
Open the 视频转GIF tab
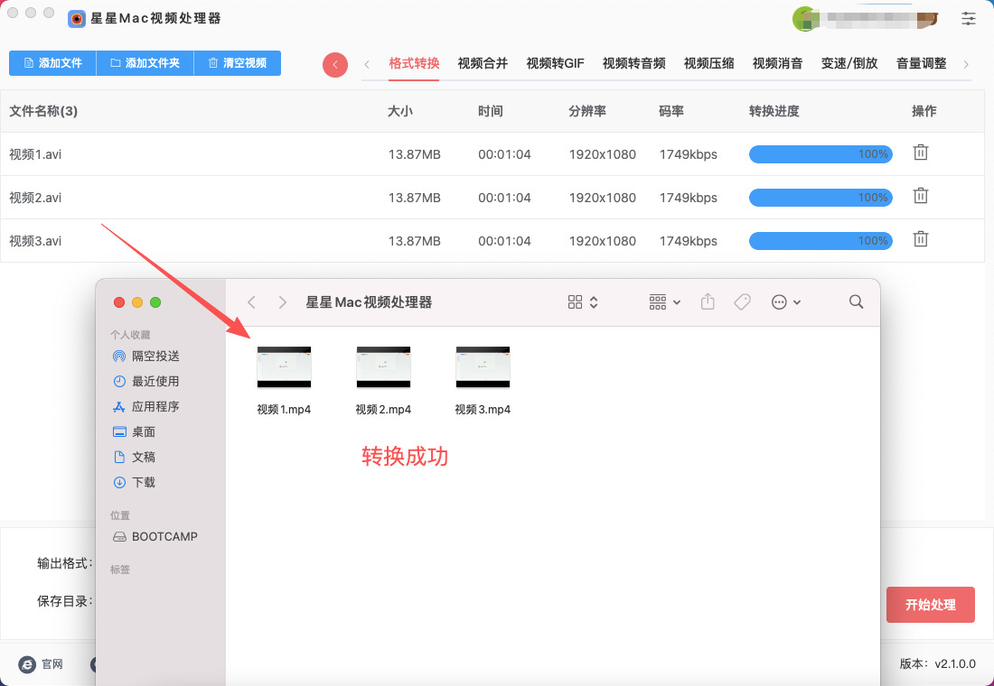point(555,63)
